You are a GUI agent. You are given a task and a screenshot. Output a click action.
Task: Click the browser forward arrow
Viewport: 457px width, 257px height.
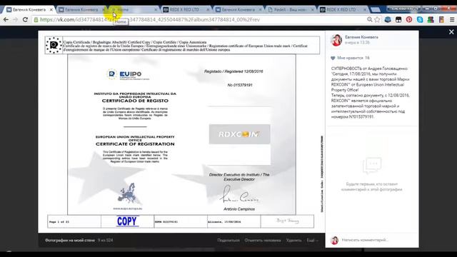point(16,19)
